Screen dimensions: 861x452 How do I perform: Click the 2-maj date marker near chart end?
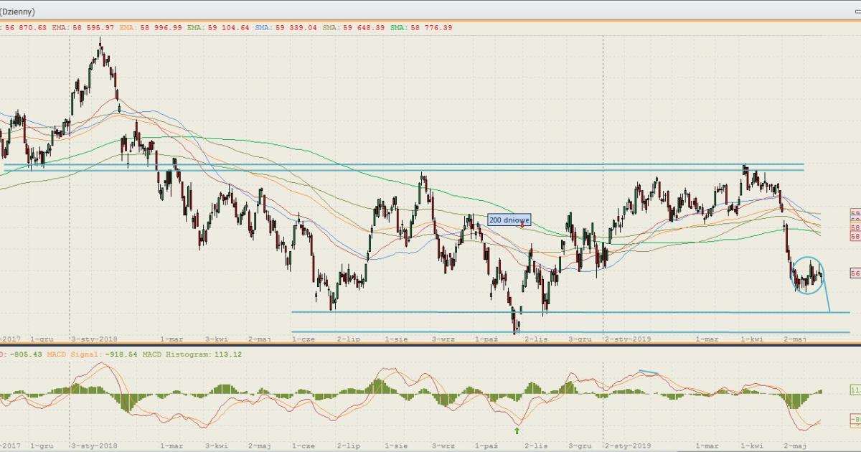796,338
